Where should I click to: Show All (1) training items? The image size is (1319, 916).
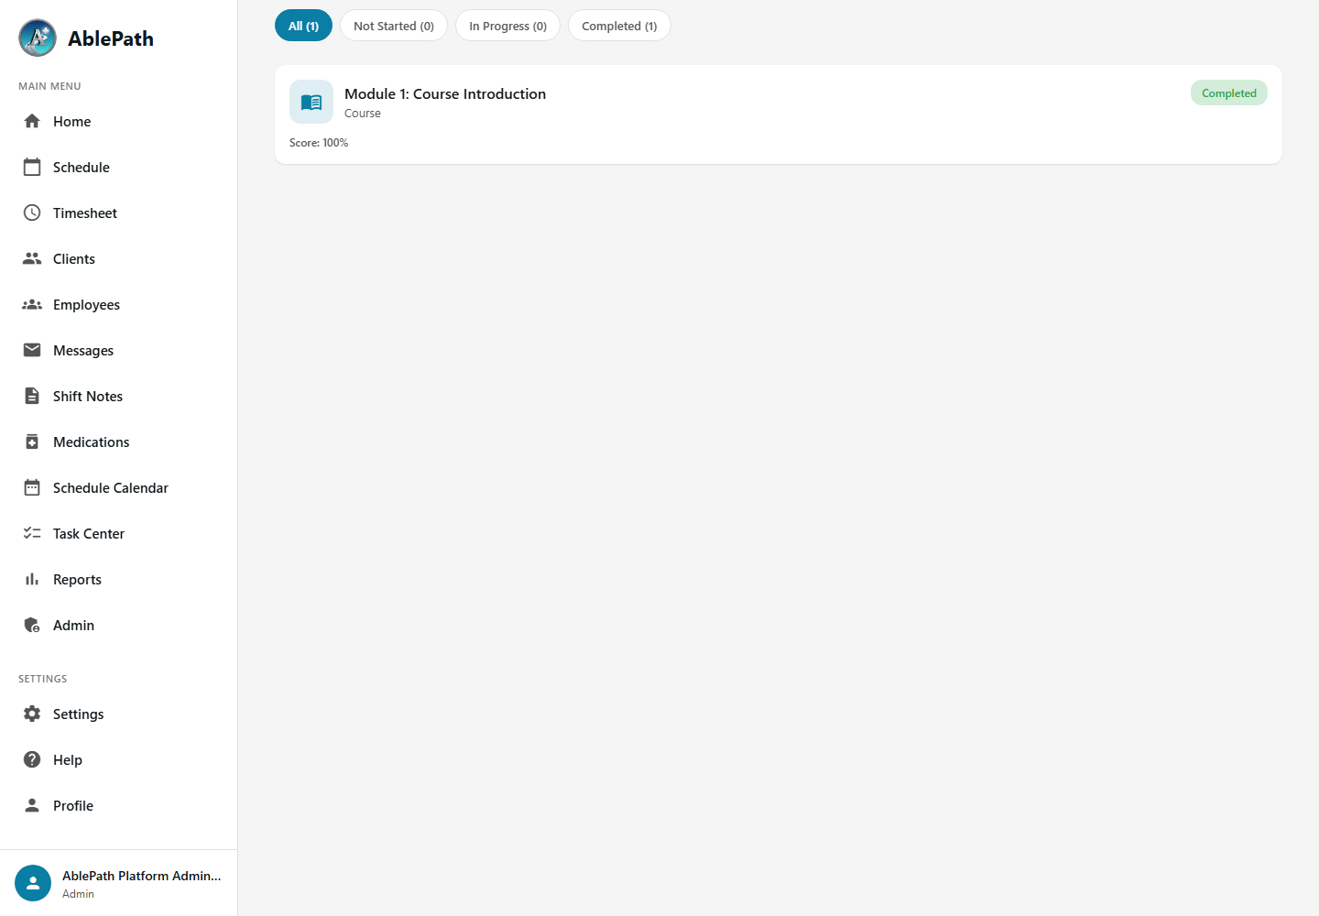click(303, 26)
